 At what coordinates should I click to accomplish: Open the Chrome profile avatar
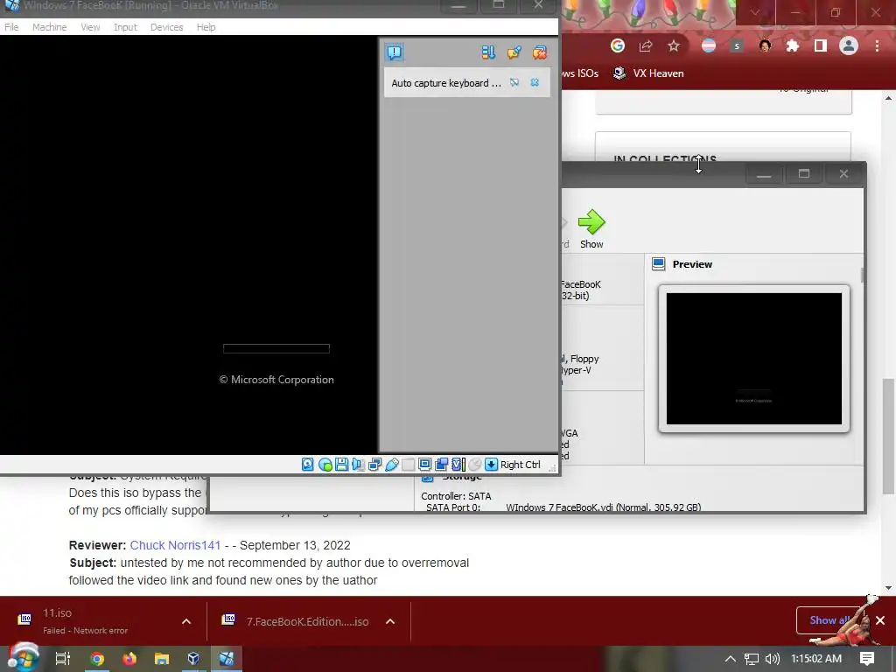click(x=849, y=45)
